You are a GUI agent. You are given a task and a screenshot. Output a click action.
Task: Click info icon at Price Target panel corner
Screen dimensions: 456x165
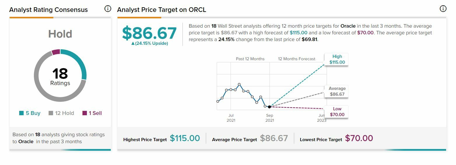click(x=443, y=9)
